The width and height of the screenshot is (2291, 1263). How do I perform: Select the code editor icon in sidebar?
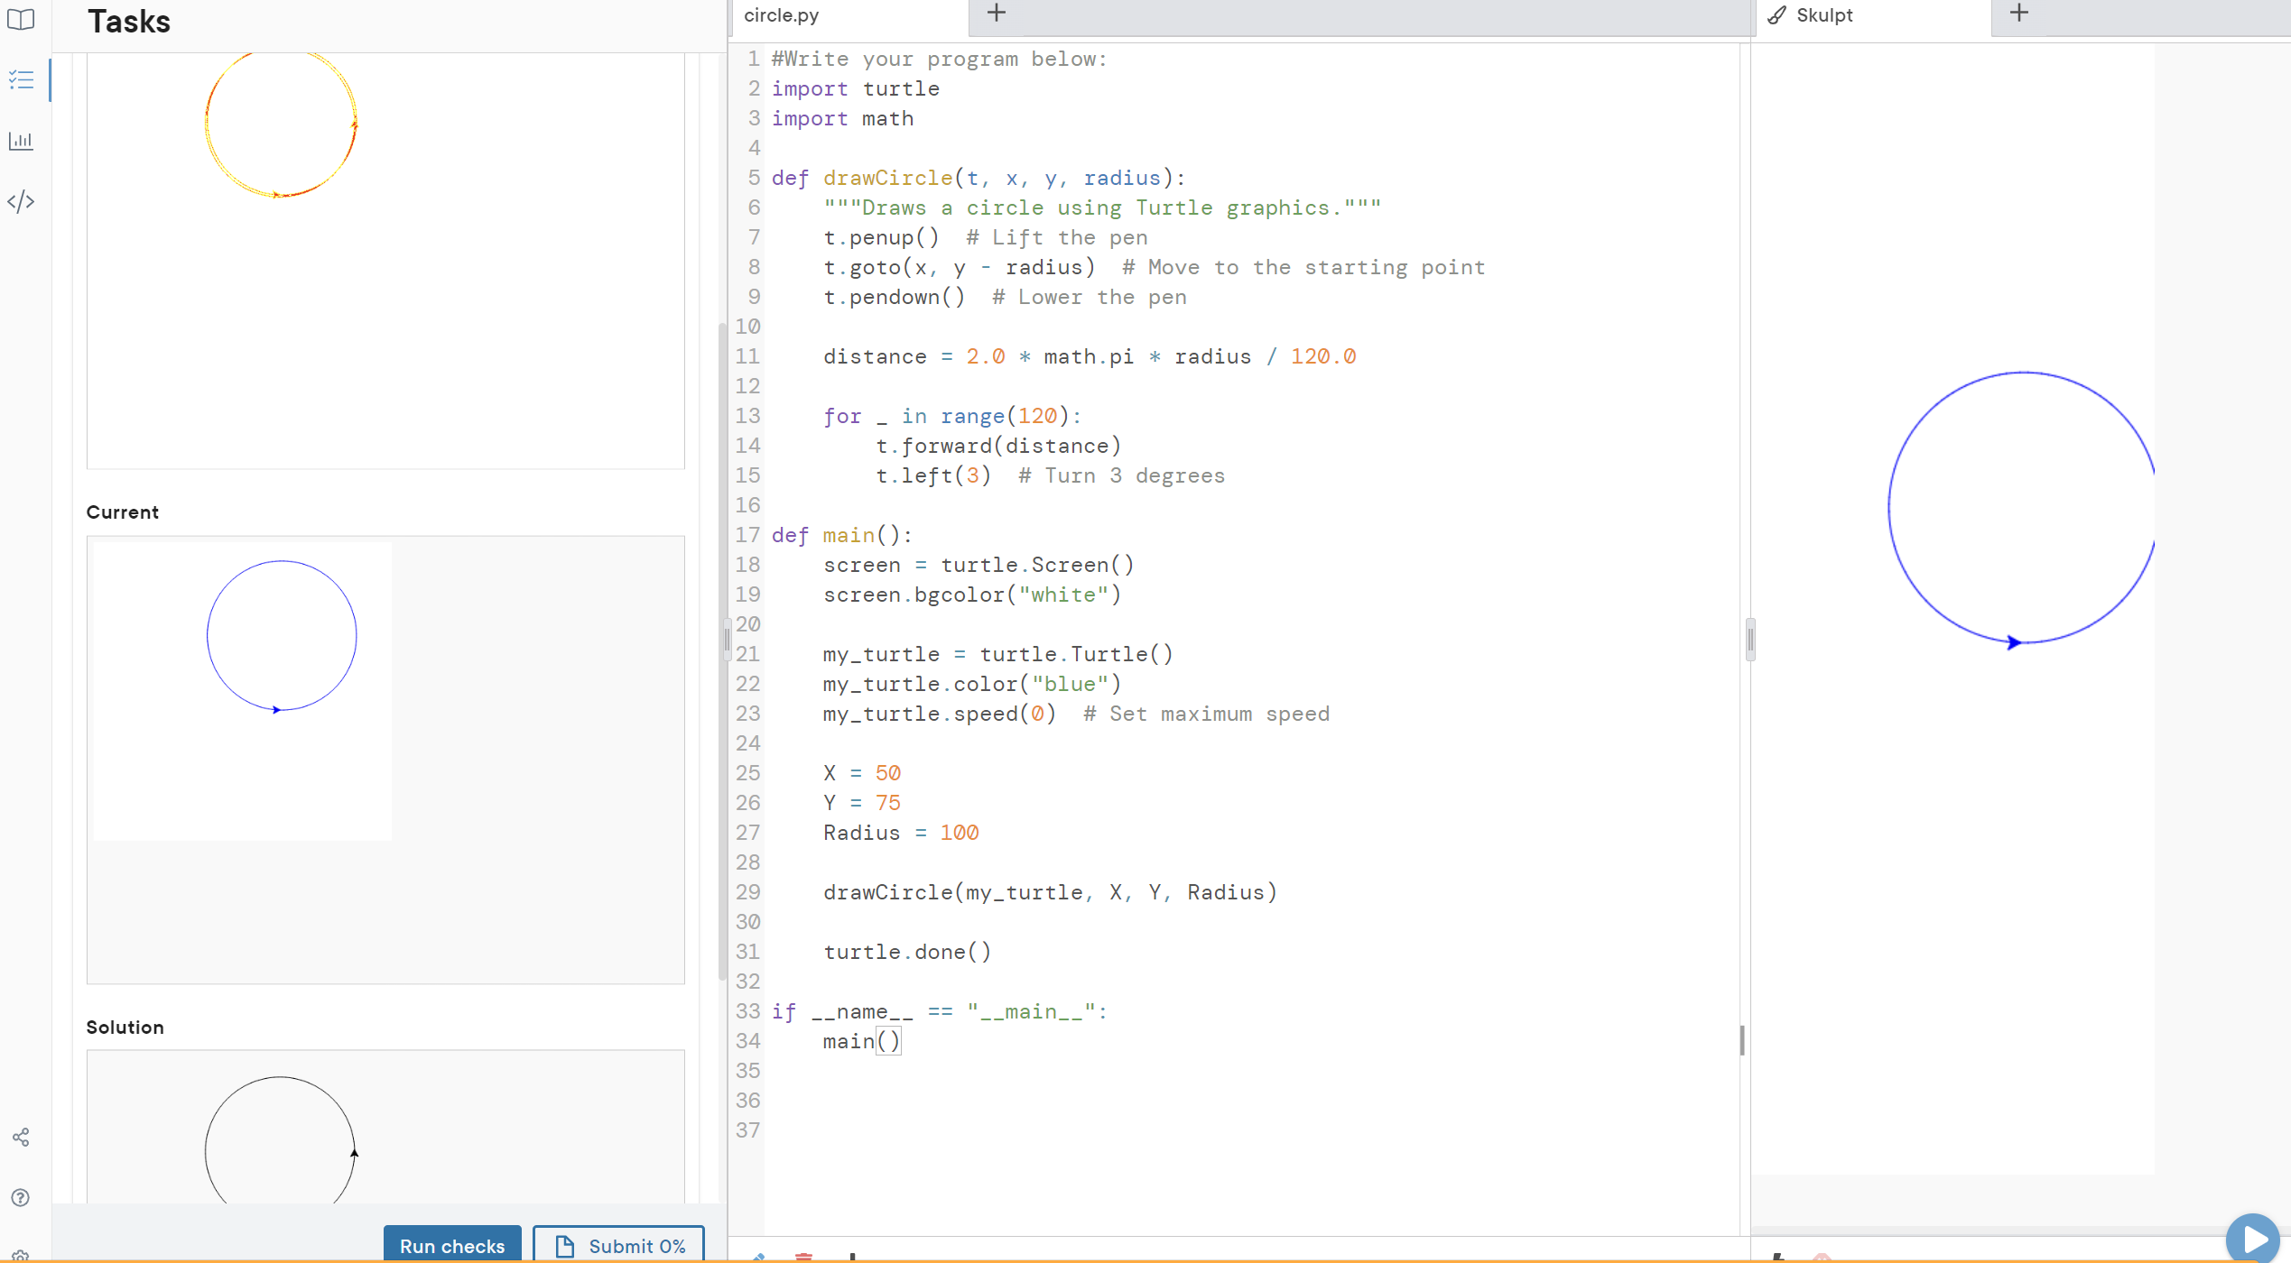point(21,201)
